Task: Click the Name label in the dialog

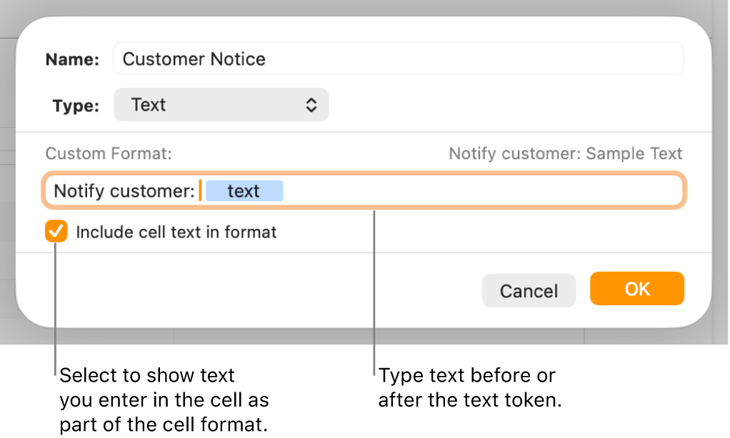Action: (x=71, y=59)
